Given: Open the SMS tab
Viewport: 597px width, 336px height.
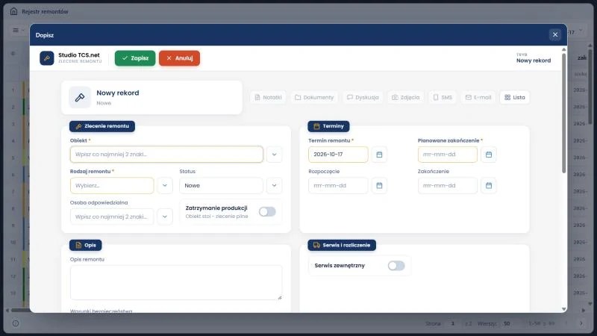Looking at the screenshot, I should [x=443, y=98].
